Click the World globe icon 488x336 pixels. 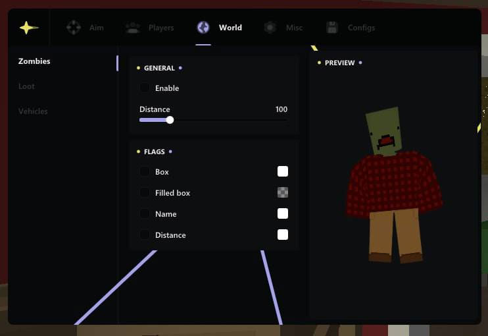(203, 28)
